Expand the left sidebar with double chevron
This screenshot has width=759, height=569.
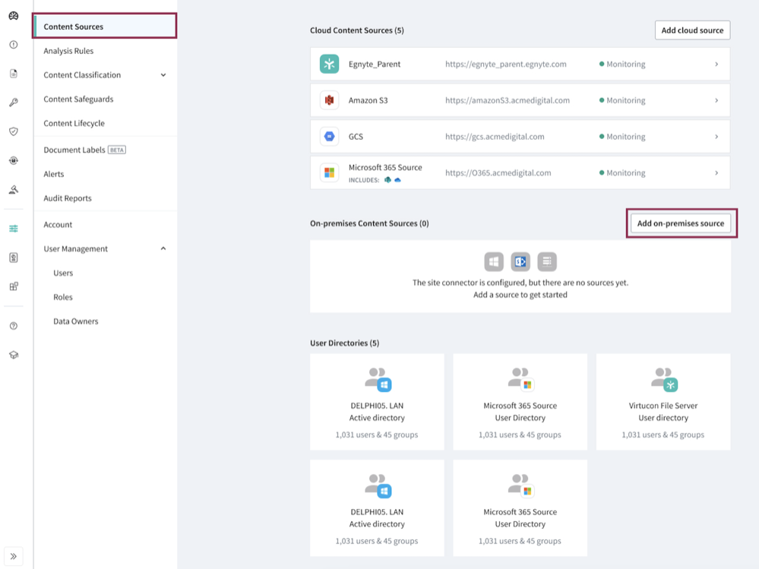click(x=14, y=556)
